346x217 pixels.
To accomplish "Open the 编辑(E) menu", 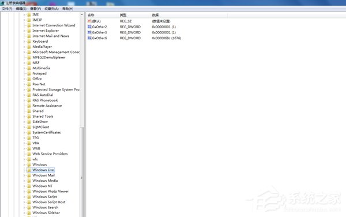I will click(x=21, y=9).
